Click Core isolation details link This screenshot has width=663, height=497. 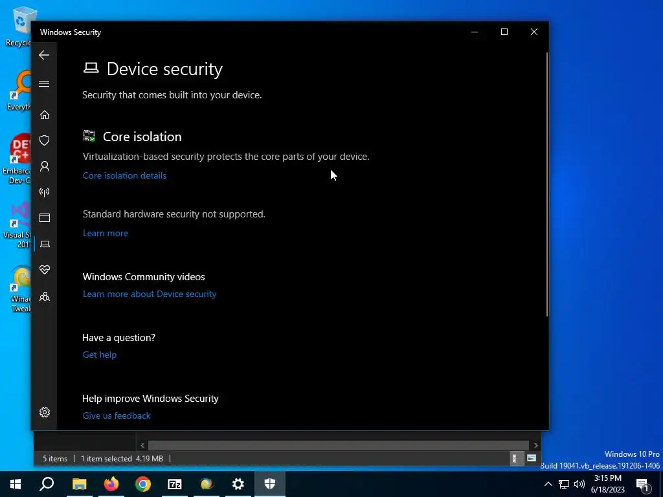coord(125,175)
